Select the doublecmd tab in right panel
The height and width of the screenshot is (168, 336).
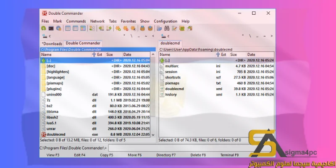170,43
